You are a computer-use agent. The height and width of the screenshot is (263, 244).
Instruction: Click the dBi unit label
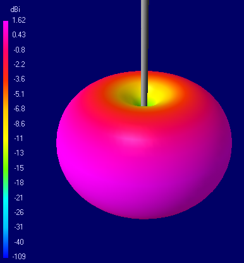15,9
